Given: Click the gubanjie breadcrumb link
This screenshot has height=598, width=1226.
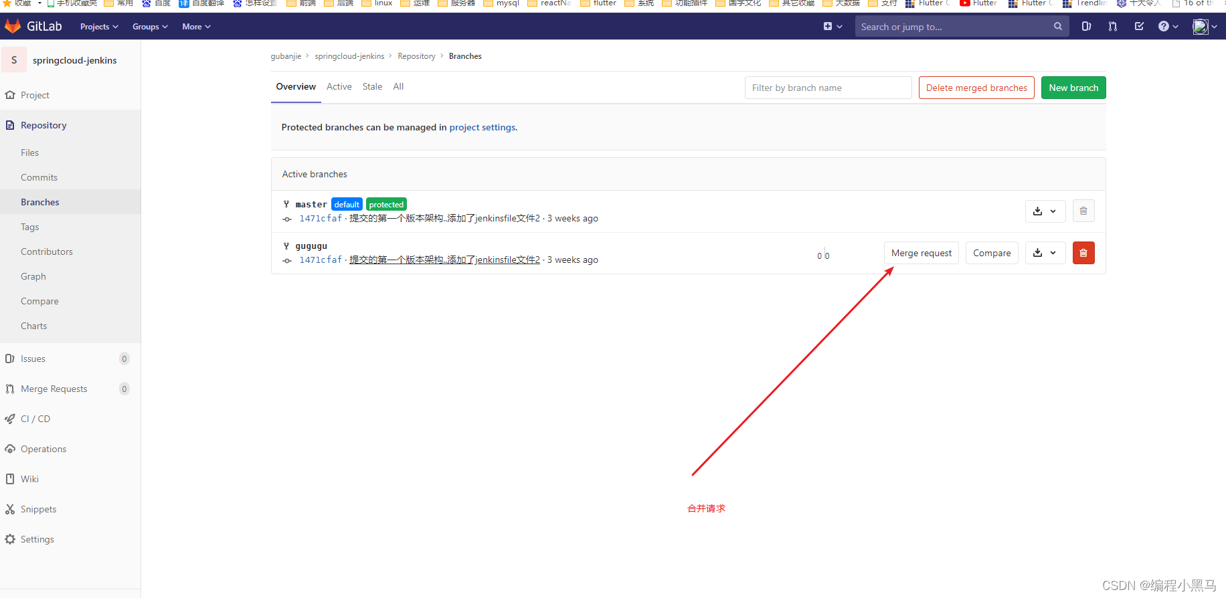Looking at the screenshot, I should click(x=286, y=56).
